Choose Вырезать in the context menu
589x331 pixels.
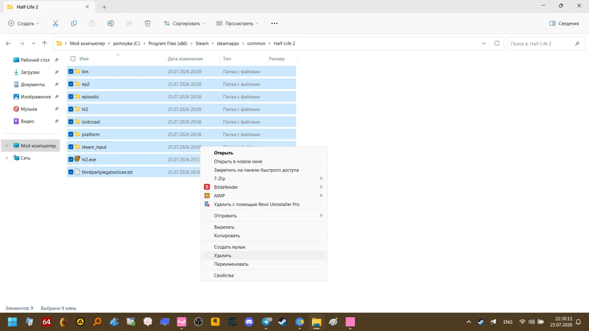[x=264, y=227]
